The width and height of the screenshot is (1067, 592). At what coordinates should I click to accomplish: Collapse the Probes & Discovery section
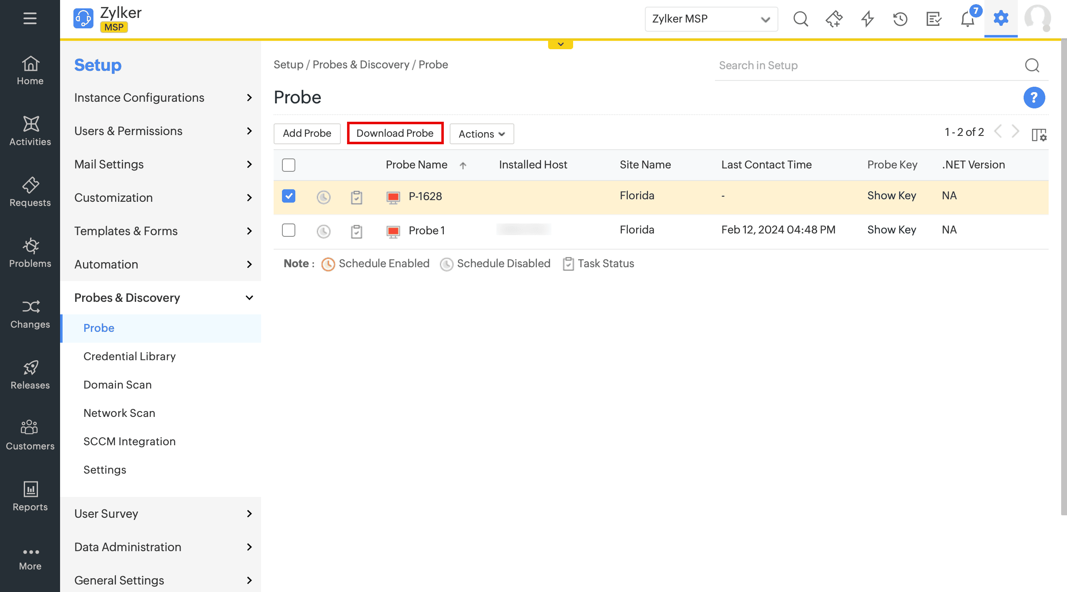249,298
